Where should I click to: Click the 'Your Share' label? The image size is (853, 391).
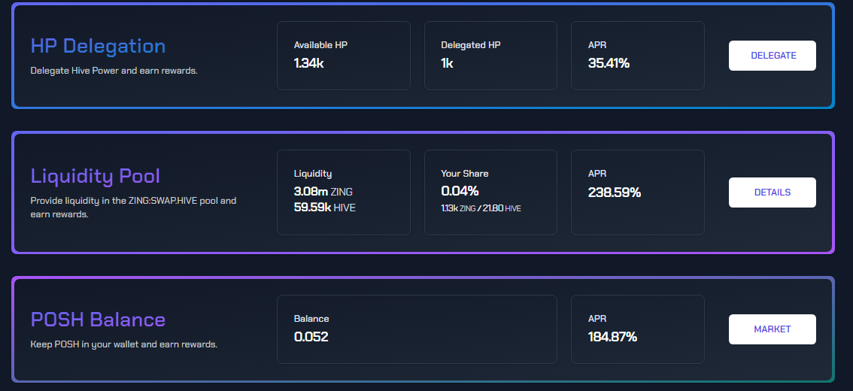pos(465,174)
